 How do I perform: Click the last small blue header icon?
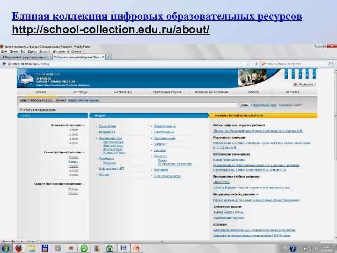(x=314, y=74)
